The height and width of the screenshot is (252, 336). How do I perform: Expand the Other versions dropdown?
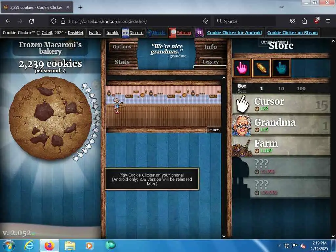click(275, 42)
